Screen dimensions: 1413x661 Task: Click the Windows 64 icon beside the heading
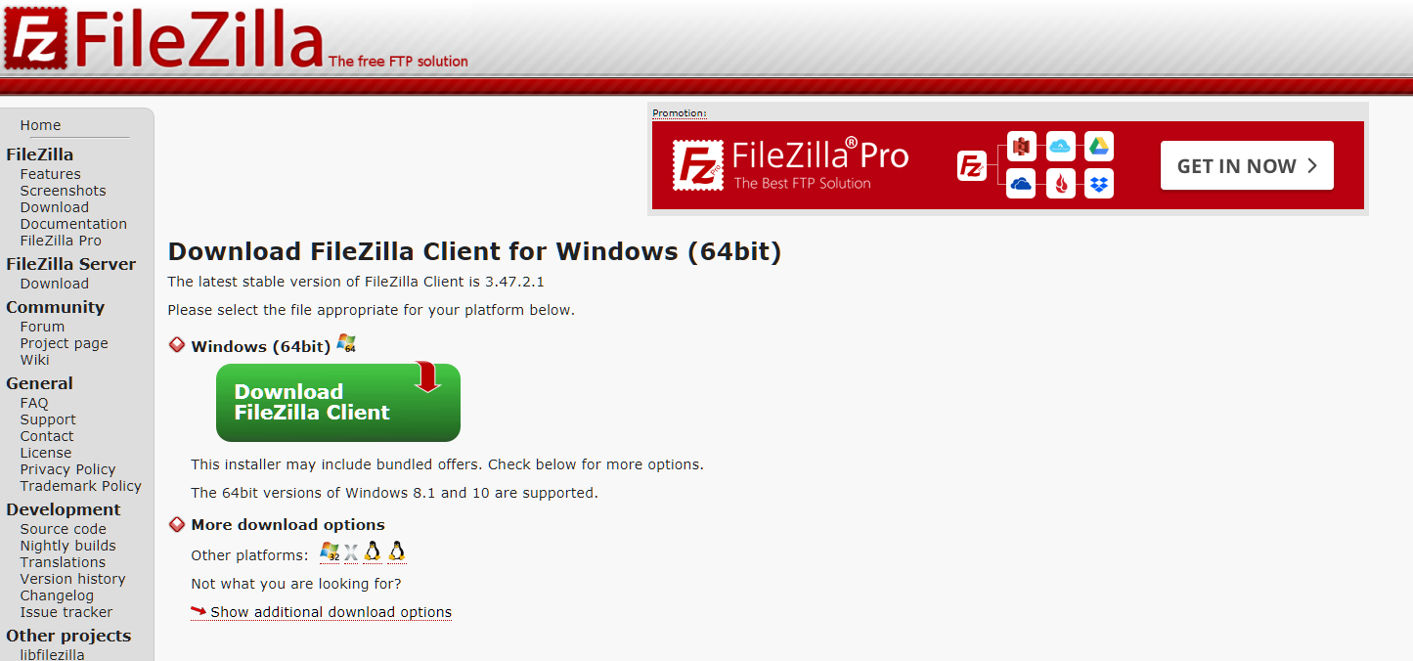coord(346,343)
